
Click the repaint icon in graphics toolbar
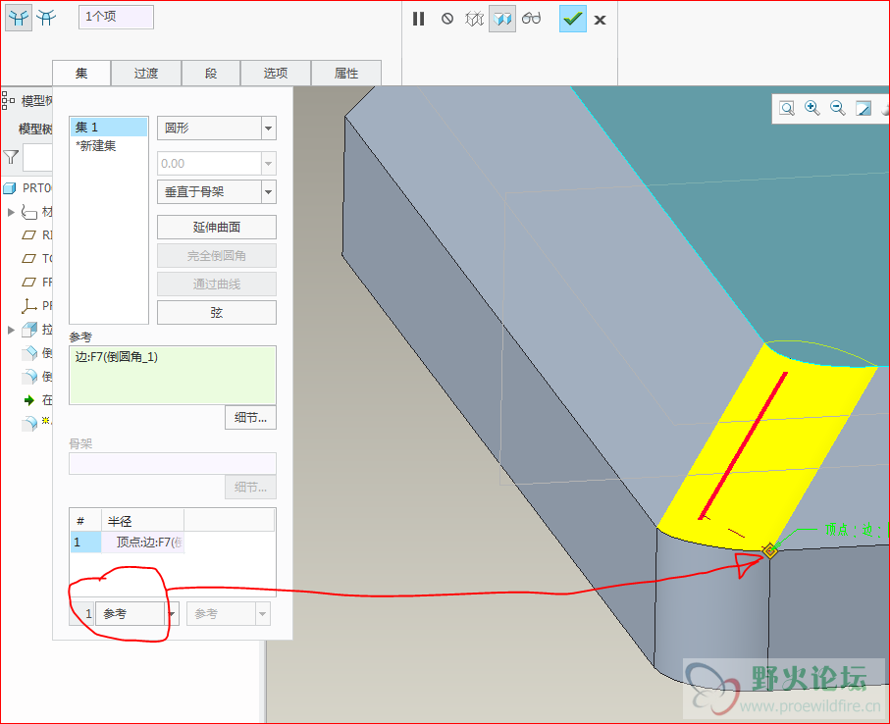(864, 108)
